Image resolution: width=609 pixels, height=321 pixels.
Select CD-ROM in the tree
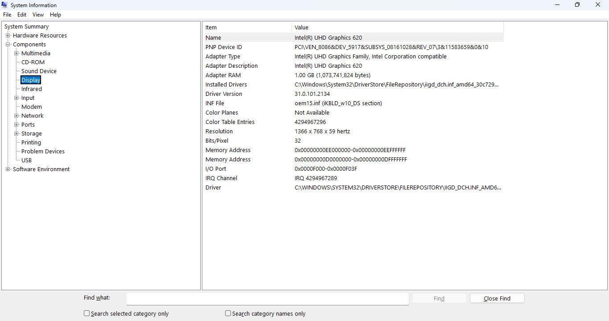click(x=33, y=62)
